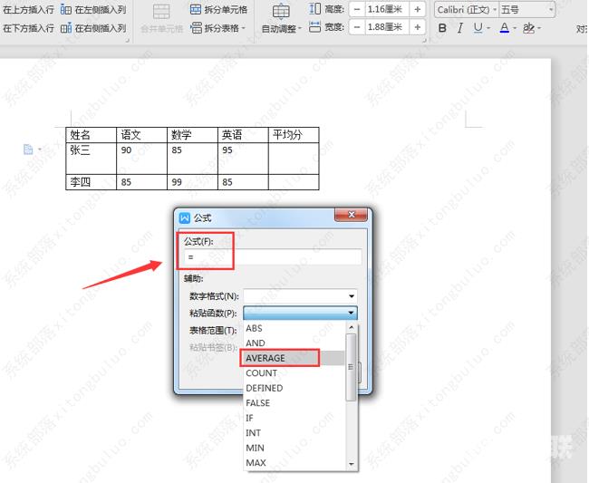The width and height of the screenshot is (589, 483).
Task: Toggle Italic formatting
Action: click(x=460, y=28)
